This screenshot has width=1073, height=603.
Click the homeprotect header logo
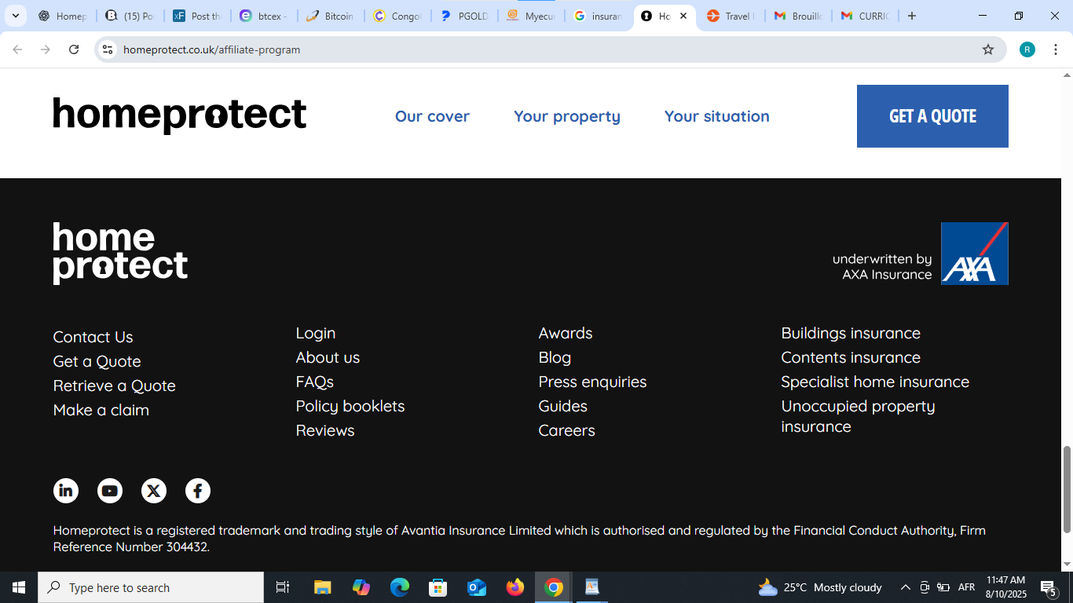[x=180, y=115]
